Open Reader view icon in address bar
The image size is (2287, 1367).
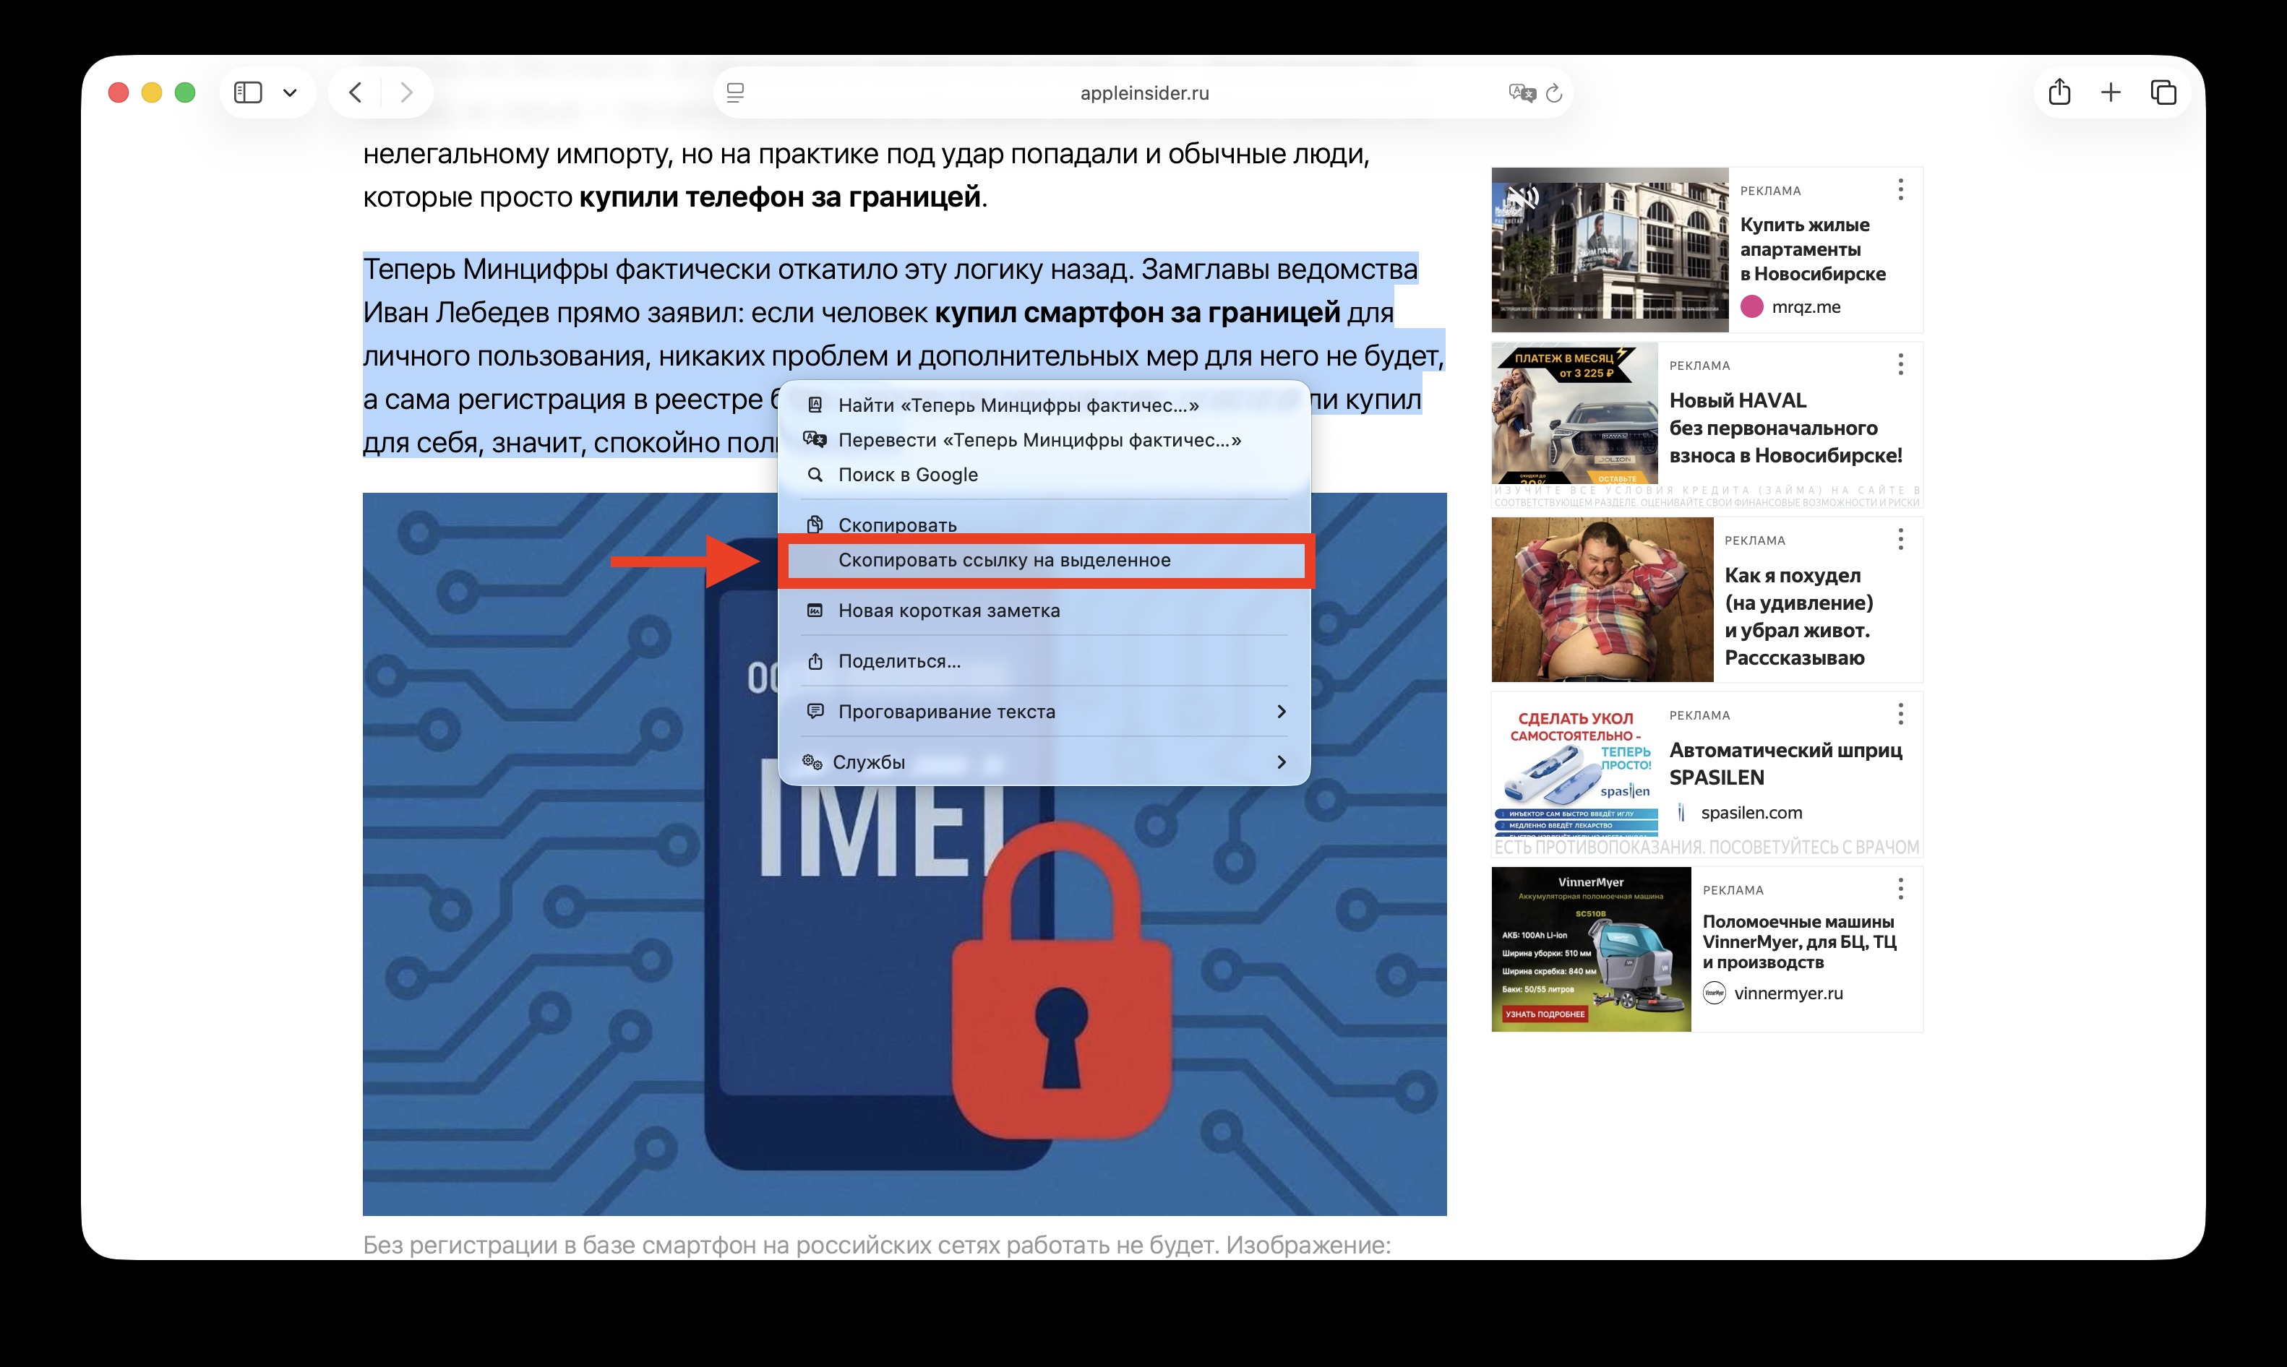coord(734,92)
